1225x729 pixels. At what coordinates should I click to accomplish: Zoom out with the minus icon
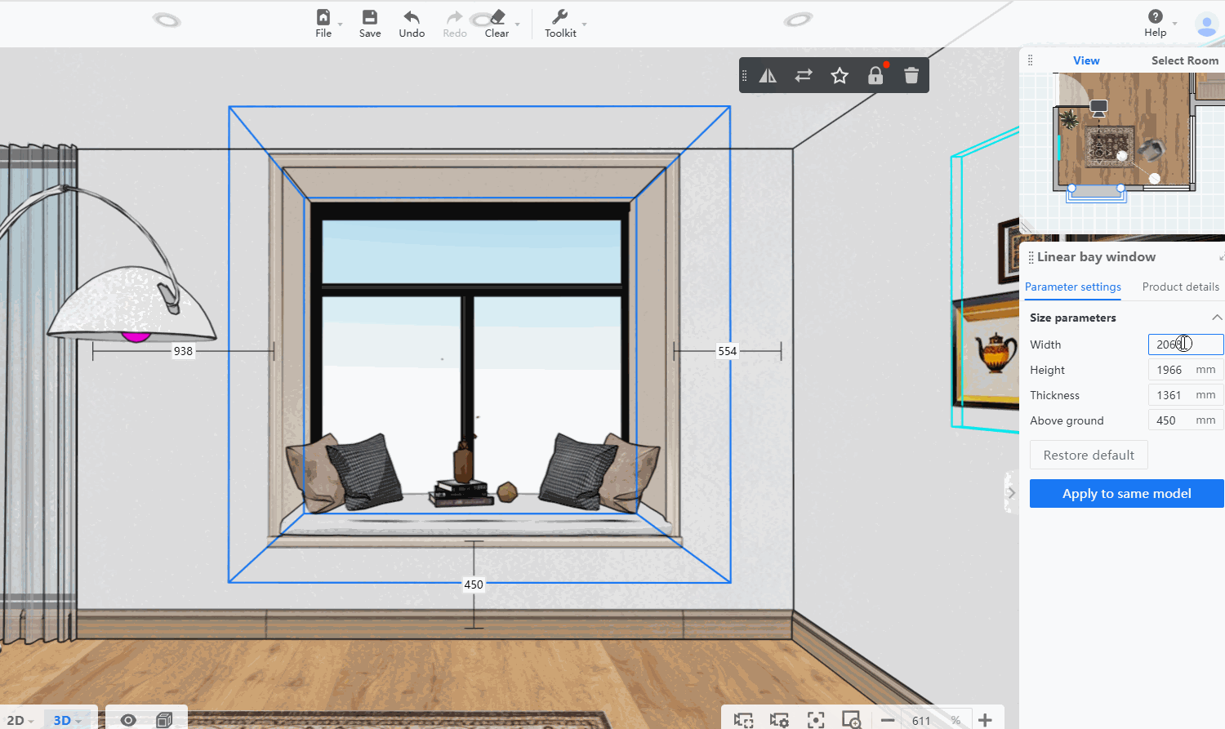tap(888, 720)
